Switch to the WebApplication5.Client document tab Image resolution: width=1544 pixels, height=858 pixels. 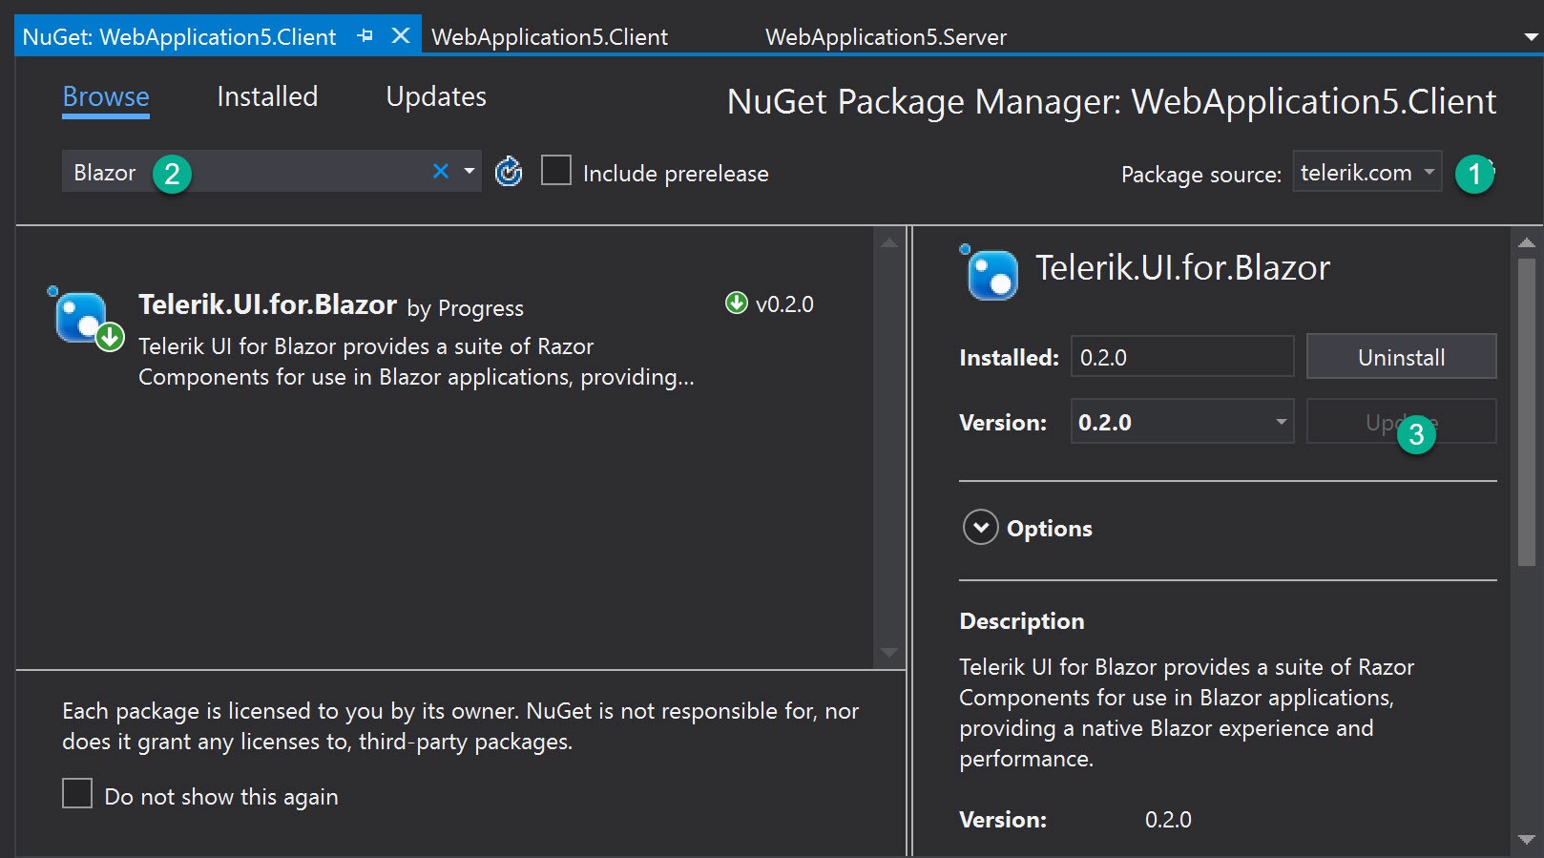pos(550,37)
